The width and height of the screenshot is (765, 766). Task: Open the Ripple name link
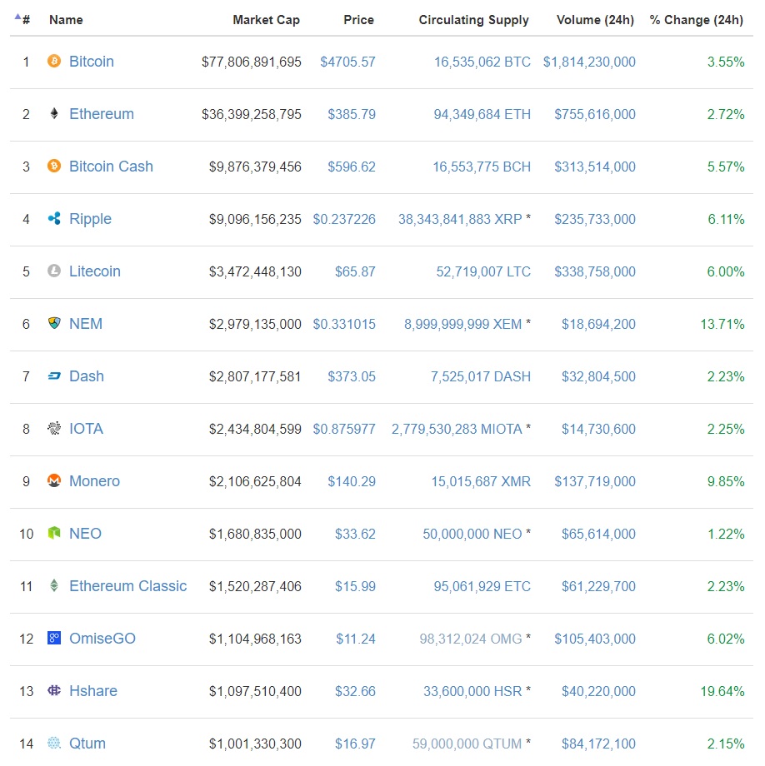pyautogui.click(x=90, y=219)
